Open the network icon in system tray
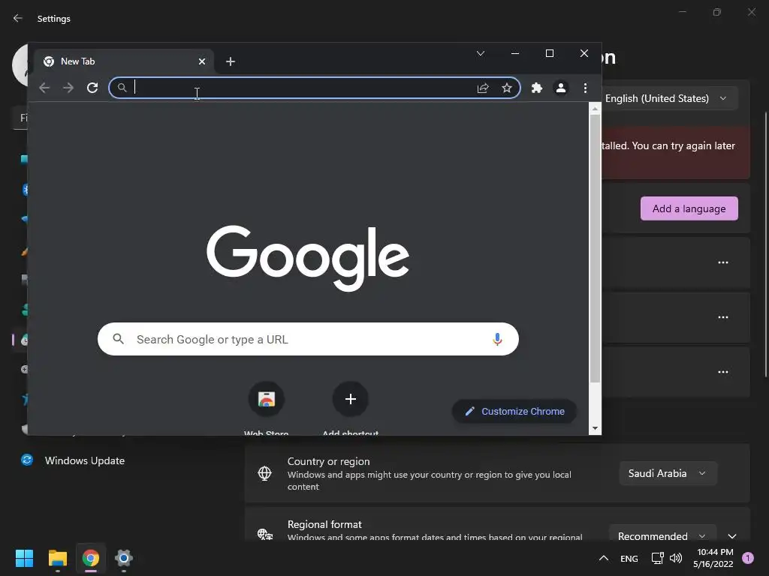This screenshot has width=769, height=576. tap(657, 558)
